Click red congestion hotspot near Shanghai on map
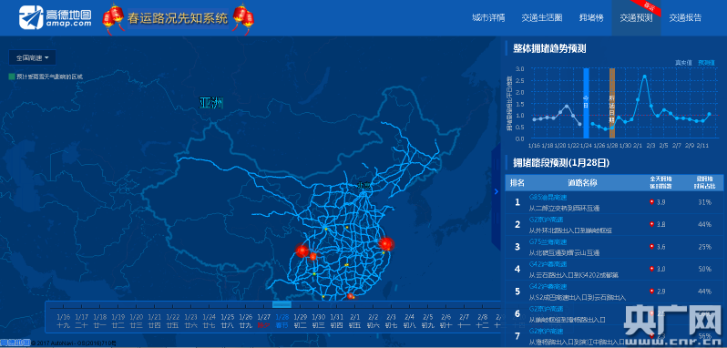Image resolution: width=727 pixels, height=348 pixels. 385,244
